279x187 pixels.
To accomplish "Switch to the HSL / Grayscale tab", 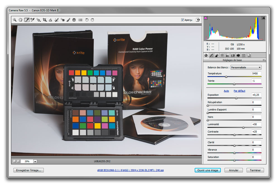I will pyautogui.click(x=222, y=55).
